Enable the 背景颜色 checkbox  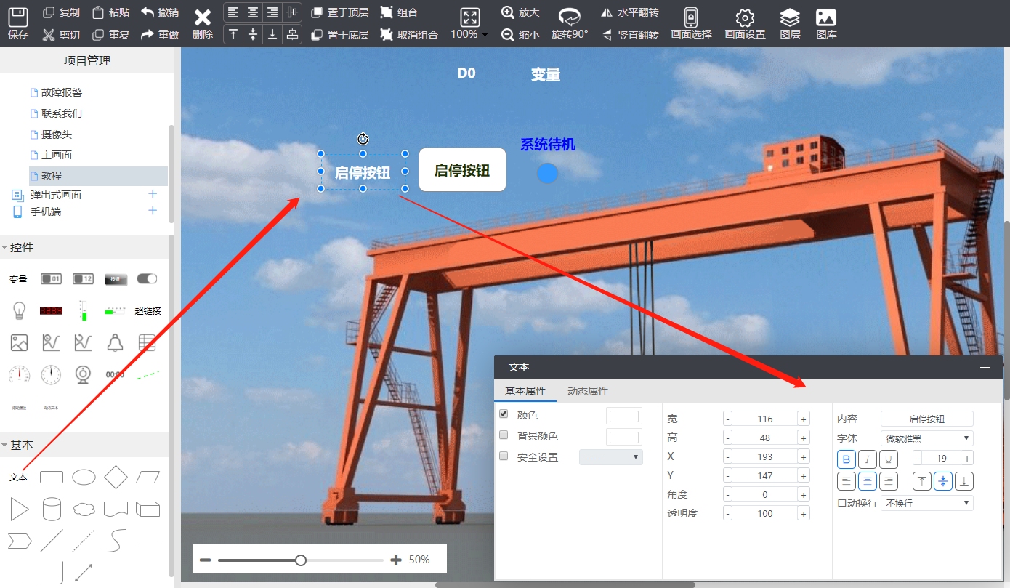point(504,435)
